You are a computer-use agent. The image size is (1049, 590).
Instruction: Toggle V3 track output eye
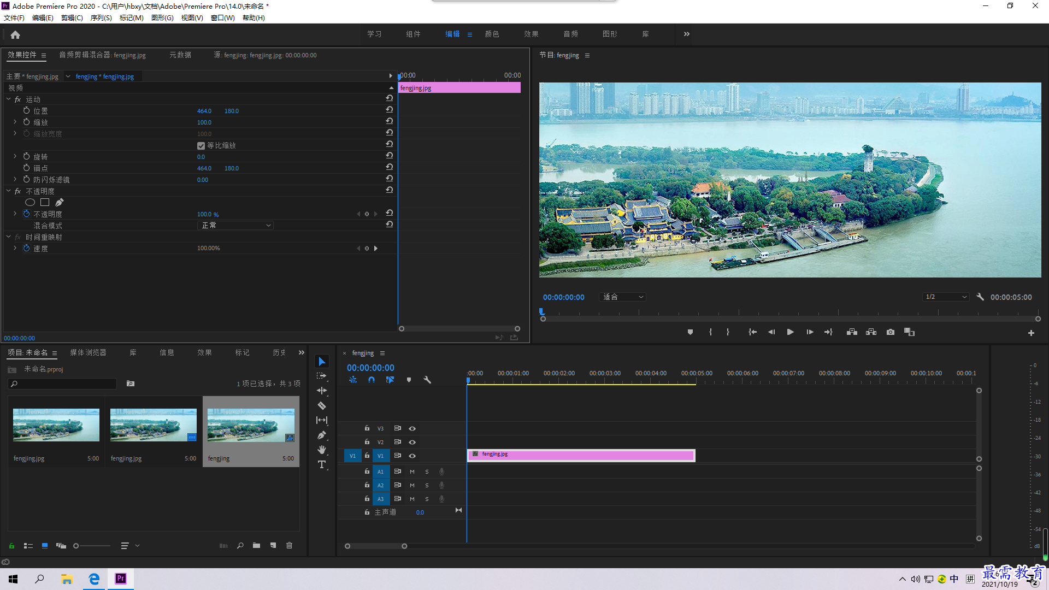(x=412, y=429)
